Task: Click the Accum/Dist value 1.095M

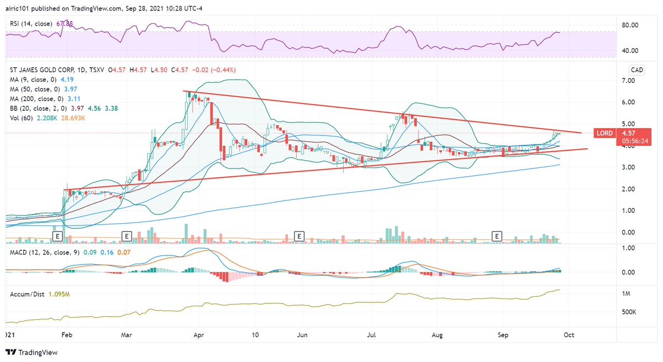Action: click(60, 294)
